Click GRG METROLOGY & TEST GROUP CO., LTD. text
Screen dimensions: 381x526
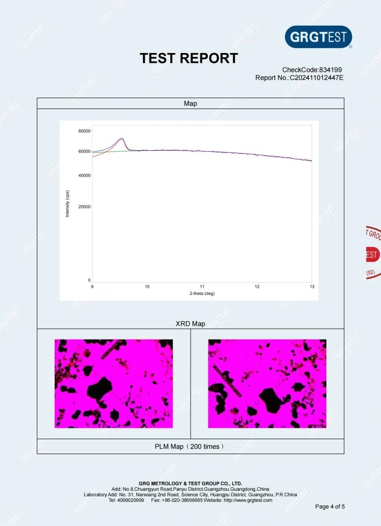coord(190,483)
